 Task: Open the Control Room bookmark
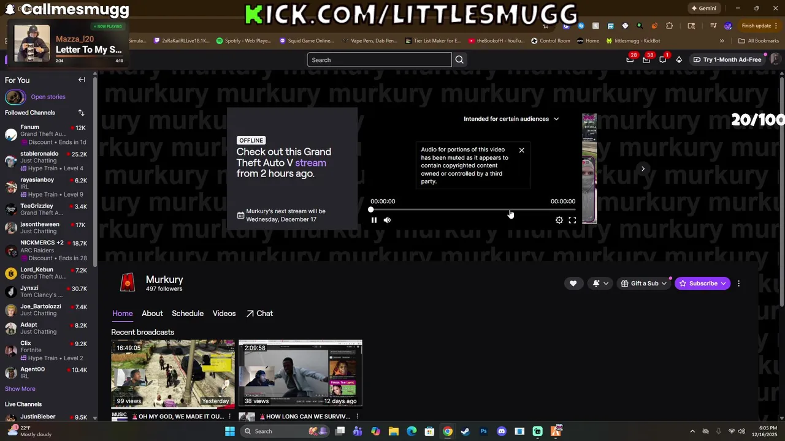point(551,41)
